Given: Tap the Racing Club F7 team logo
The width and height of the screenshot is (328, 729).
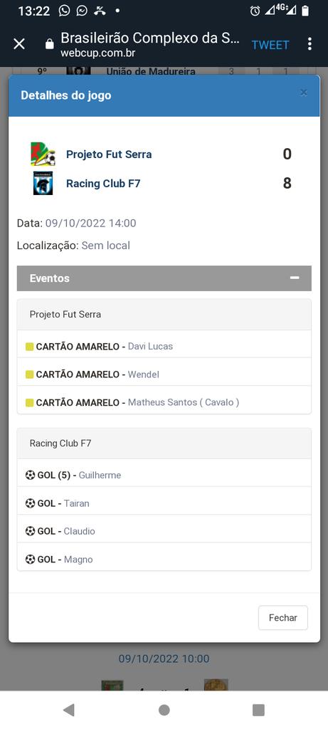Looking at the screenshot, I should (x=43, y=183).
